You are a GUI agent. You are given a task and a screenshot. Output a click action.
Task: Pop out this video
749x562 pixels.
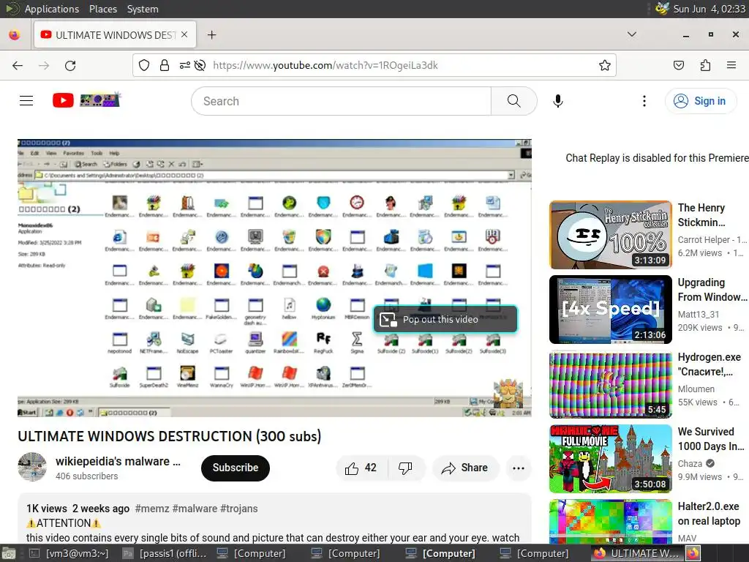click(445, 319)
